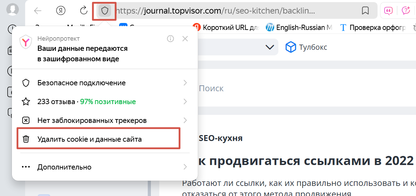Click the shield icon beside Безопасное подключение
This screenshot has height=196, width=416.
point(25,83)
